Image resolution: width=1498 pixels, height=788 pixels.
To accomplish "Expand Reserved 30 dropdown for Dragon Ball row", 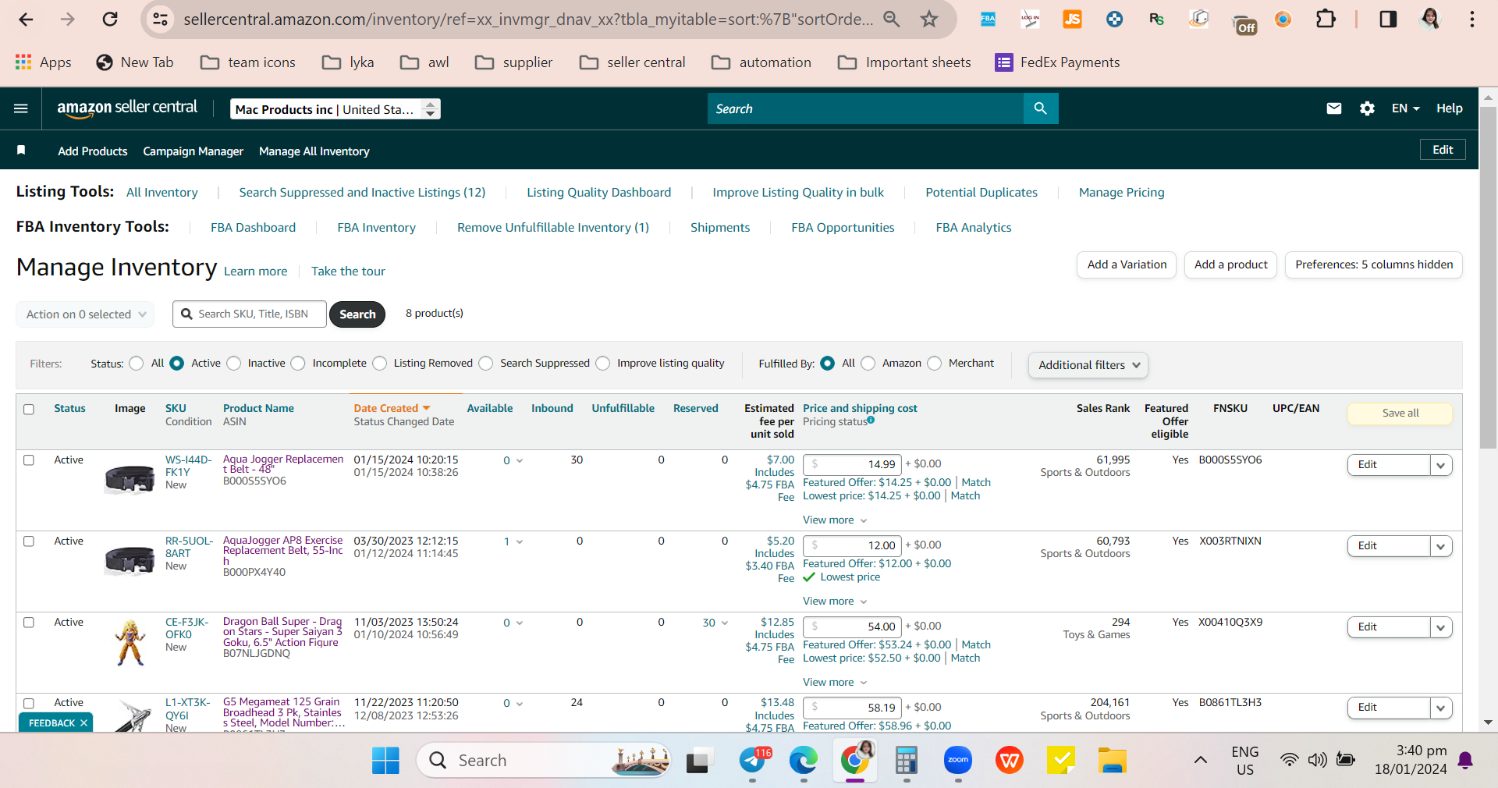I will 715,623.
